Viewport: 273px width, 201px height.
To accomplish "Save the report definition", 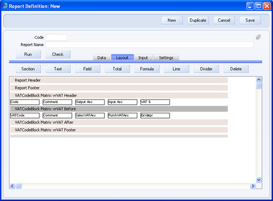I will tap(250, 20).
